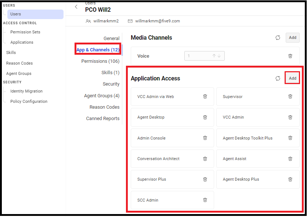Remove Conversation Architect application
Viewport: 307px width, 217px height.
click(x=205, y=159)
